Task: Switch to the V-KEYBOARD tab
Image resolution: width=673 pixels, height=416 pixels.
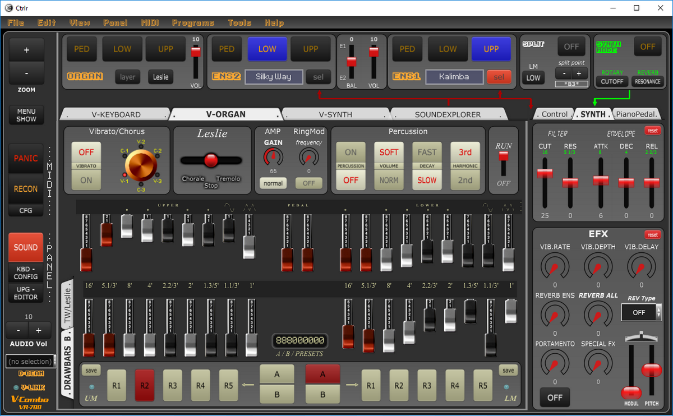Action: pos(116,114)
